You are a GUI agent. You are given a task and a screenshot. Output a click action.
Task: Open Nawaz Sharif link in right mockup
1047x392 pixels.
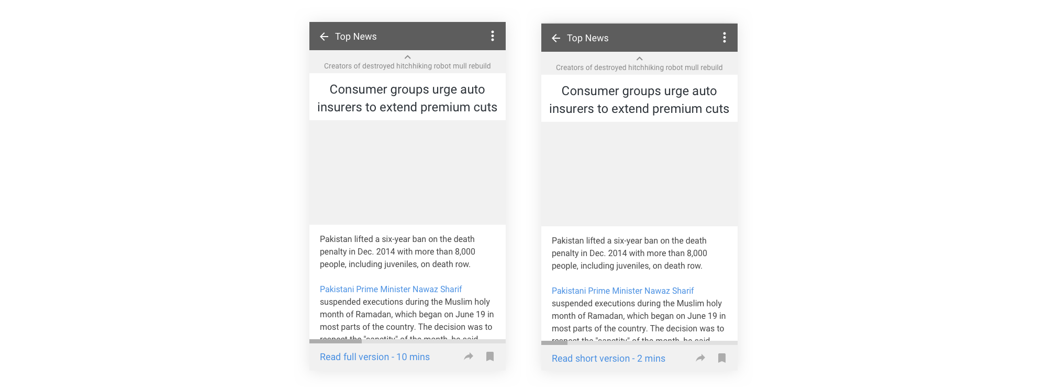pyautogui.click(x=623, y=291)
